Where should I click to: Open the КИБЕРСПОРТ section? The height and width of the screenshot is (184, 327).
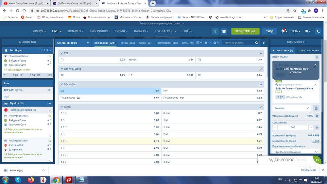coord(99,31)
